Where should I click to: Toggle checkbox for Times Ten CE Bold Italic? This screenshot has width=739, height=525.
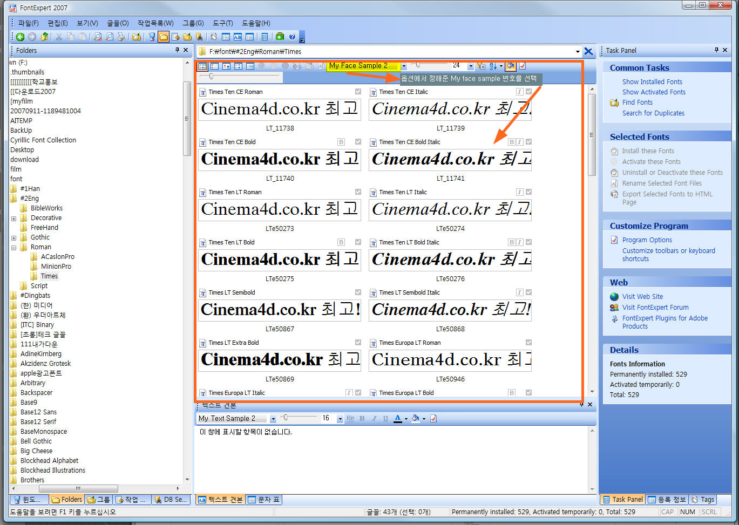[x=528, y=142]
